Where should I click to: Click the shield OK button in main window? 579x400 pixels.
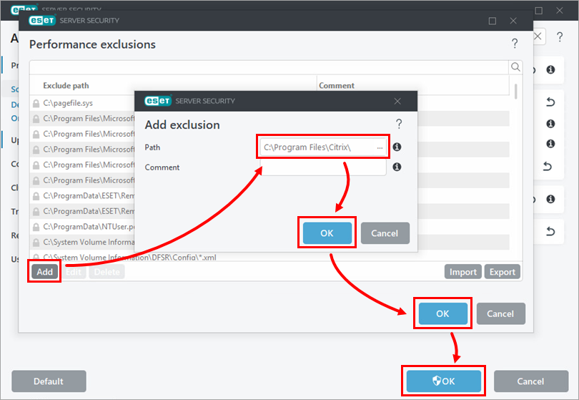point(442,381)
